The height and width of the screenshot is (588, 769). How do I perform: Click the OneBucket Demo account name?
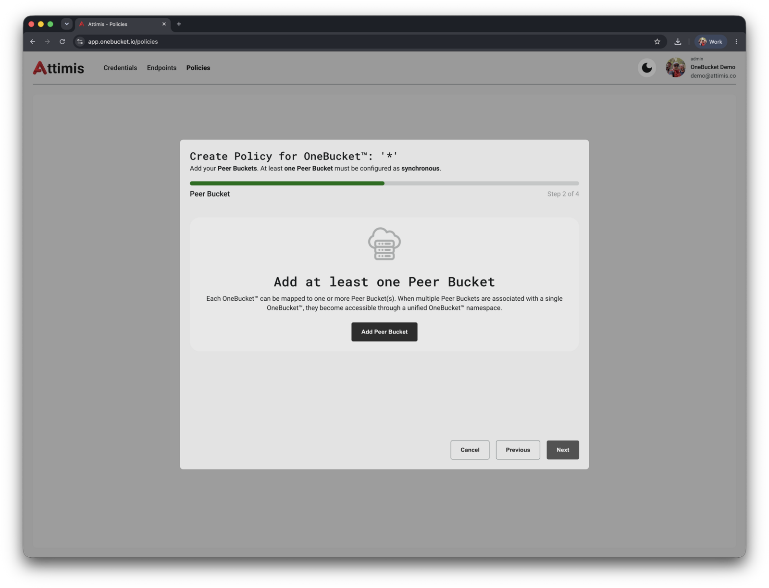[712, 67]
